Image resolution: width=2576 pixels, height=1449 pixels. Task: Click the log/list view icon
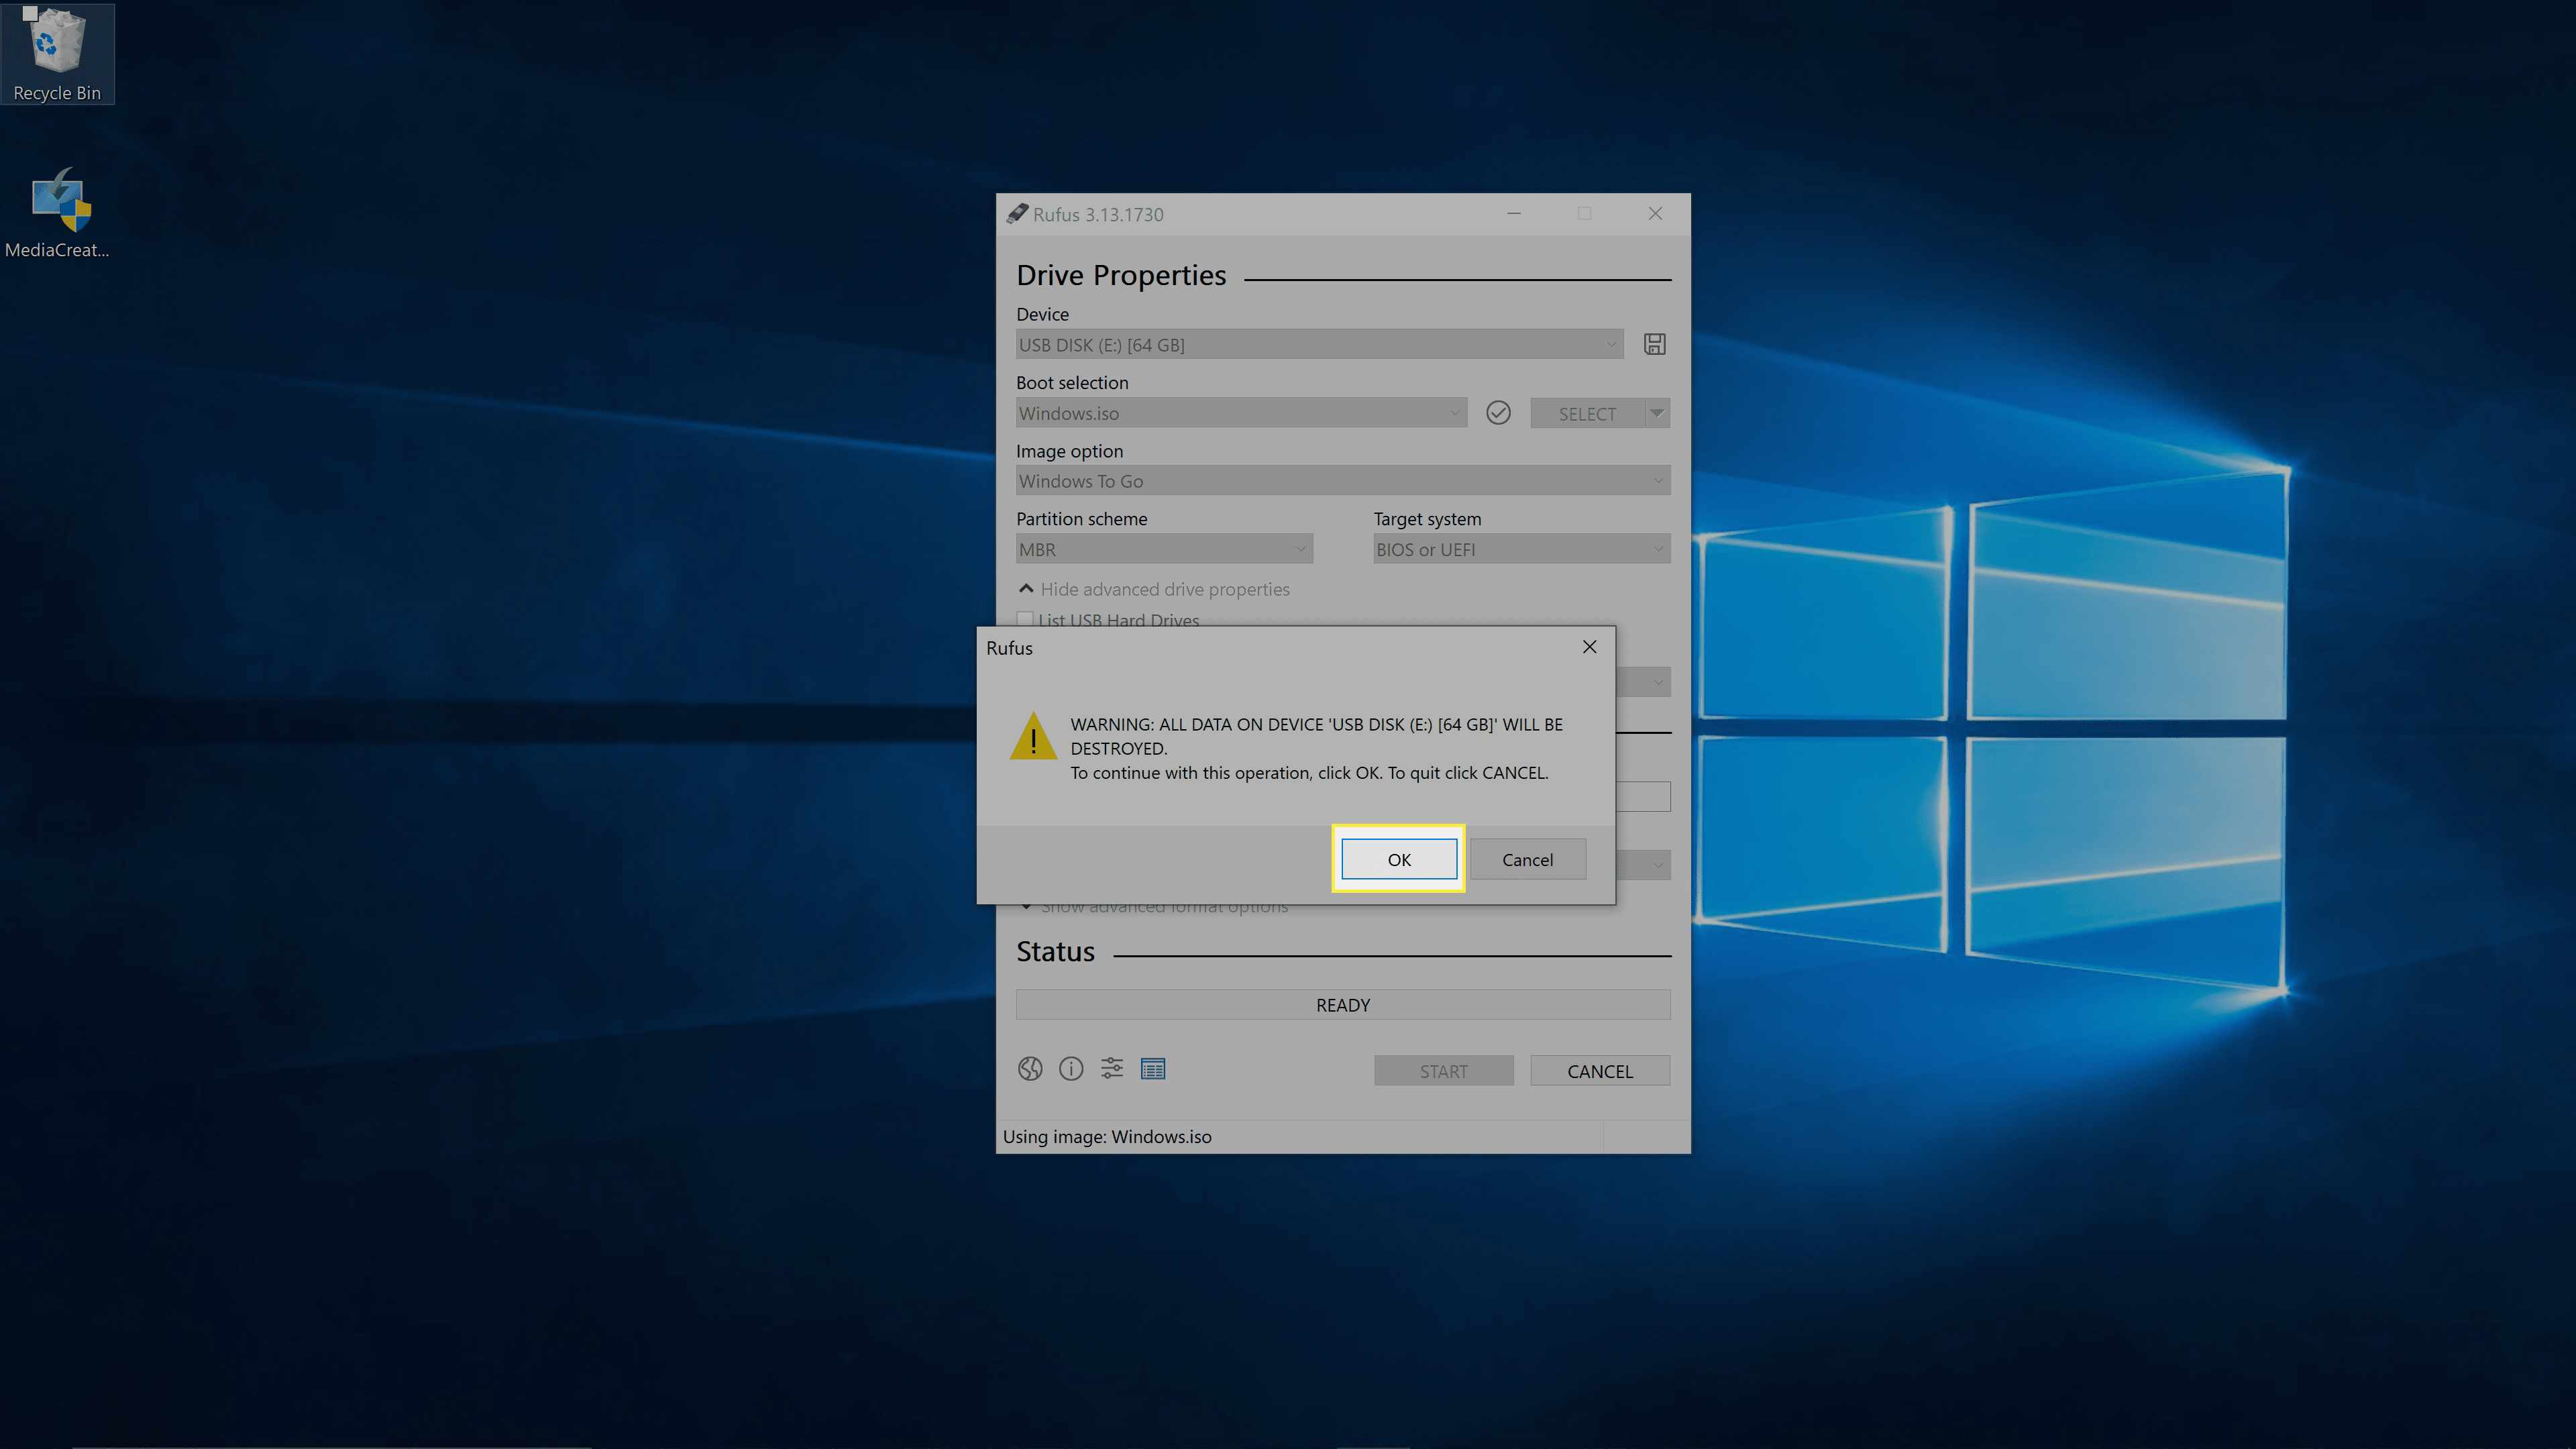click(x=1154, y=1069)
